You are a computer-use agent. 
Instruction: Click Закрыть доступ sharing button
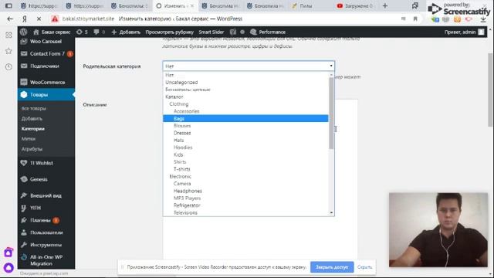click(332, 267)
